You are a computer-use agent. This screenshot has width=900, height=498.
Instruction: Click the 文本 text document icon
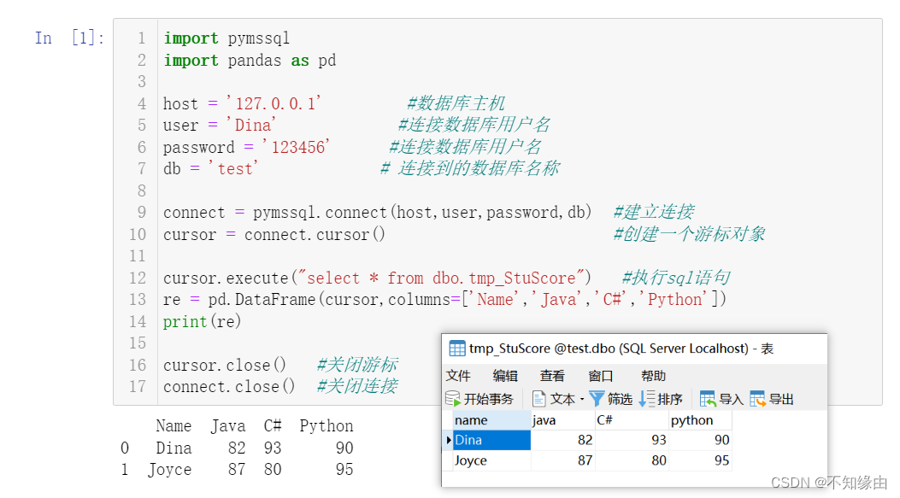click(539, 399)
